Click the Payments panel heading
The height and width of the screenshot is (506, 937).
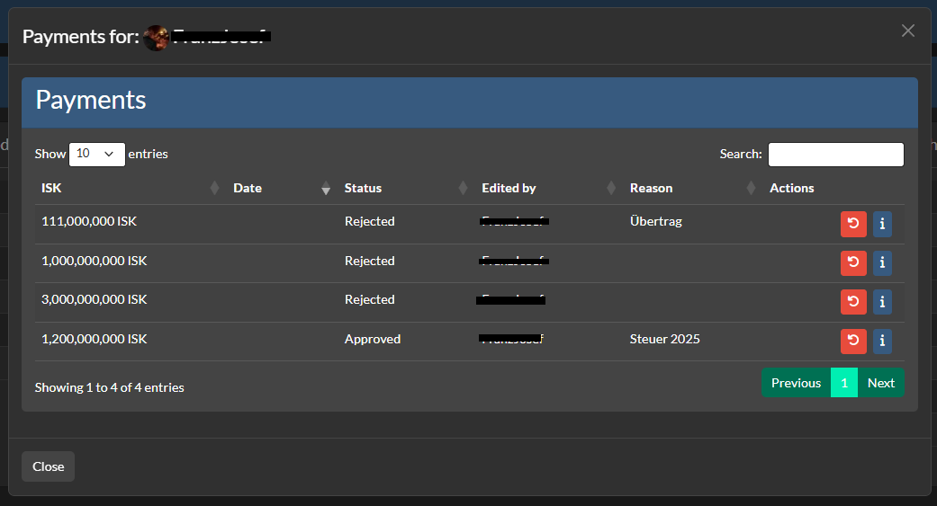click(91, 100)
